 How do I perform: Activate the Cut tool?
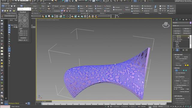[63, 8]
